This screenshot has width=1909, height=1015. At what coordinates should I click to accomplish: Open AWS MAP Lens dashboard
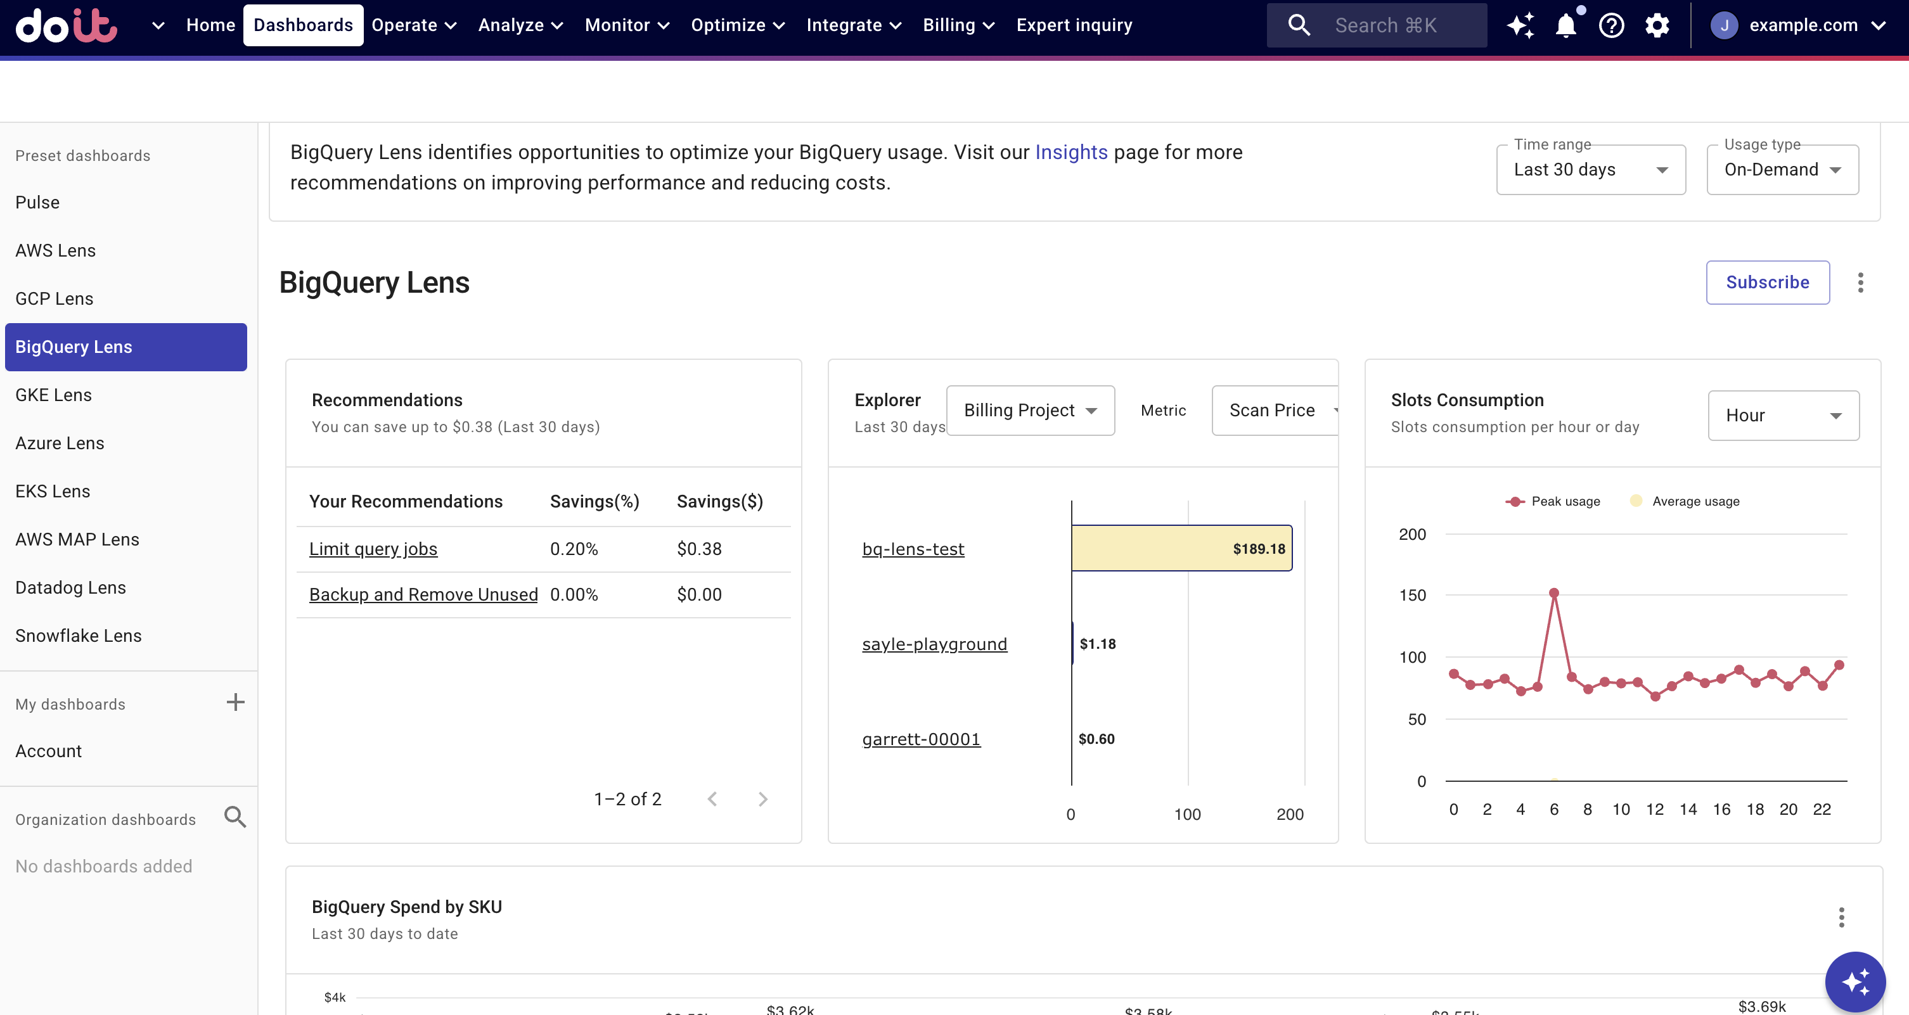126,539
